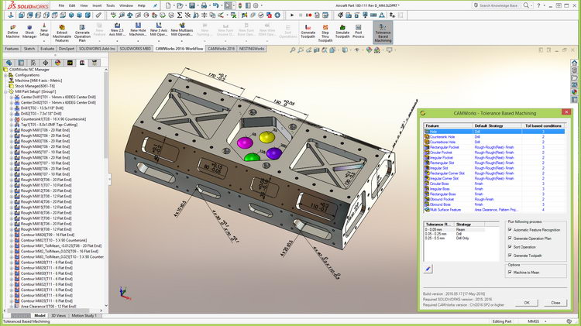Viewport: 581px width, 326px height.
Task: Toggle Automatic Feature Recognition checkbox
Action: click(x=508, y=230)
